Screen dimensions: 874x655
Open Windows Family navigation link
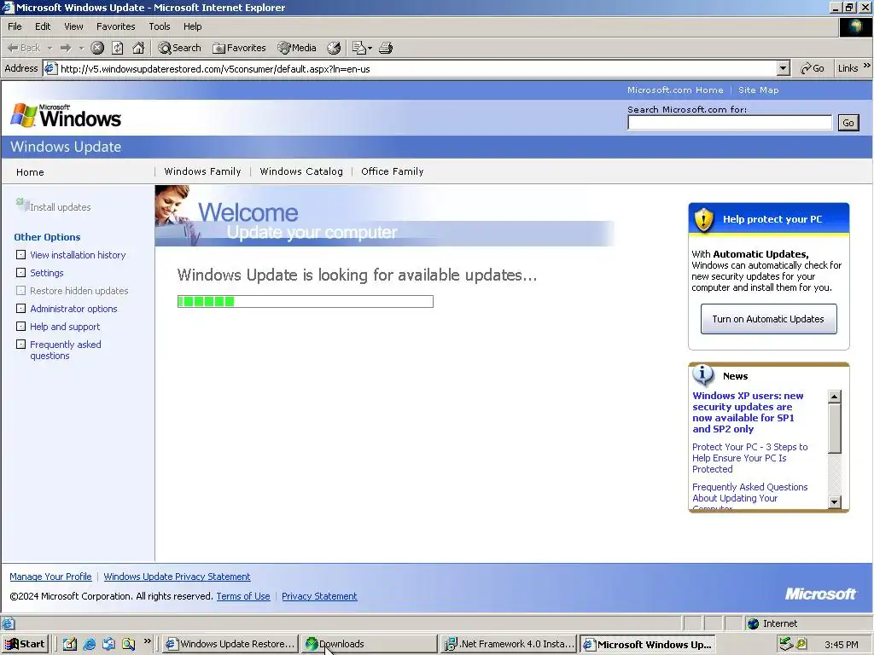[x=202, y=171]
